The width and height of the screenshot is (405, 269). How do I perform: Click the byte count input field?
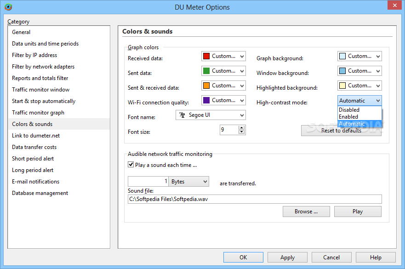point(148,181)
